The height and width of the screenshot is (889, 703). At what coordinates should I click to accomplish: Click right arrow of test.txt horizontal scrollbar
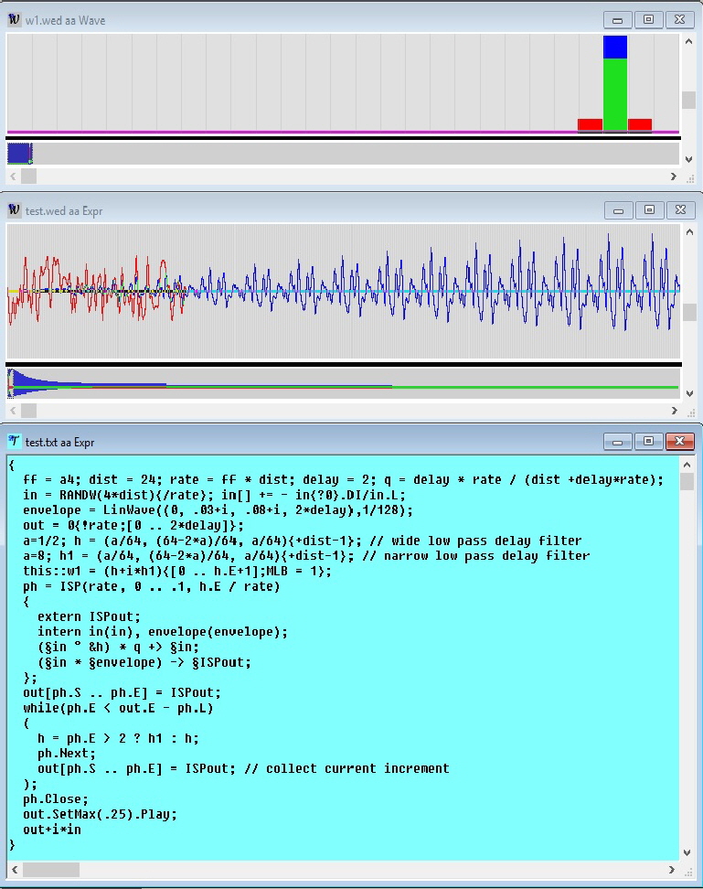point(674,870)
